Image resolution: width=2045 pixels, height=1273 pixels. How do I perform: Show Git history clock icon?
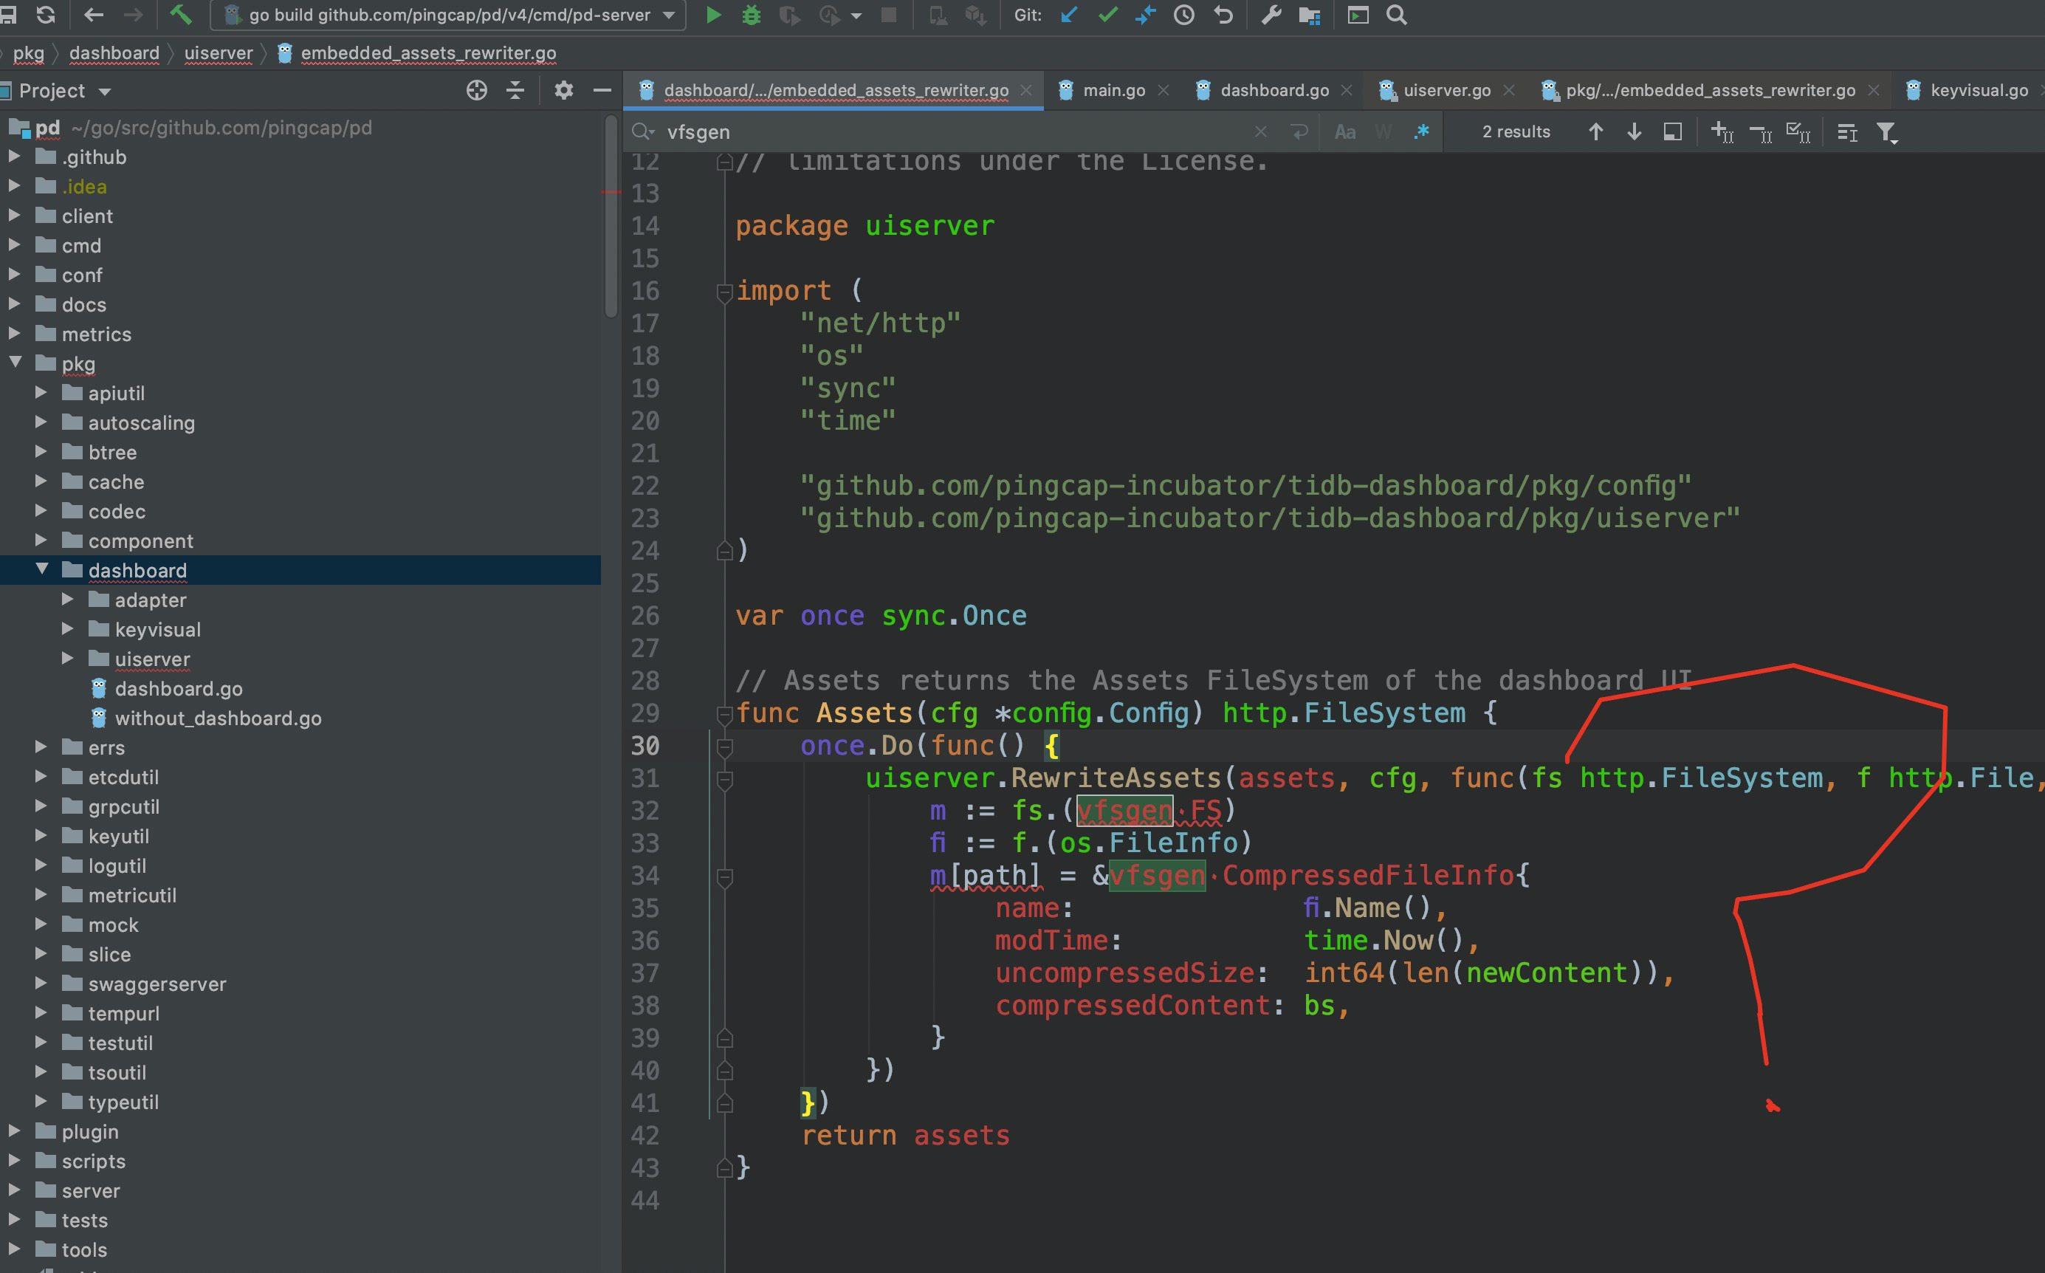(x=1184, y=16)
